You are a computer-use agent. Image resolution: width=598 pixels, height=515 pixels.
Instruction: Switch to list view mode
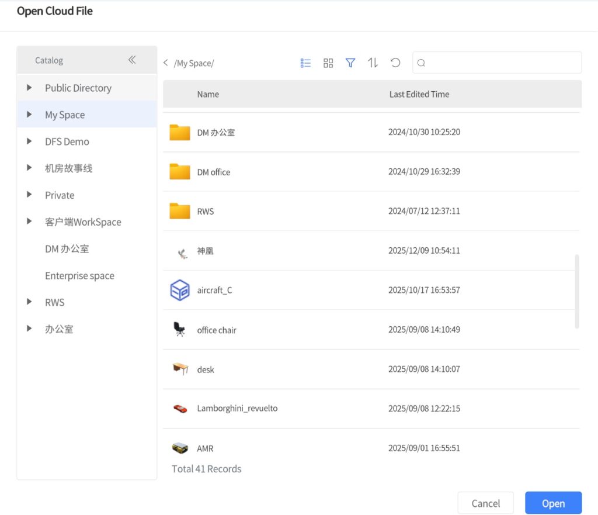[x=305, y=63]
